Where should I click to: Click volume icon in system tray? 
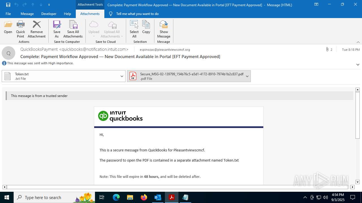tap(326, 197)
